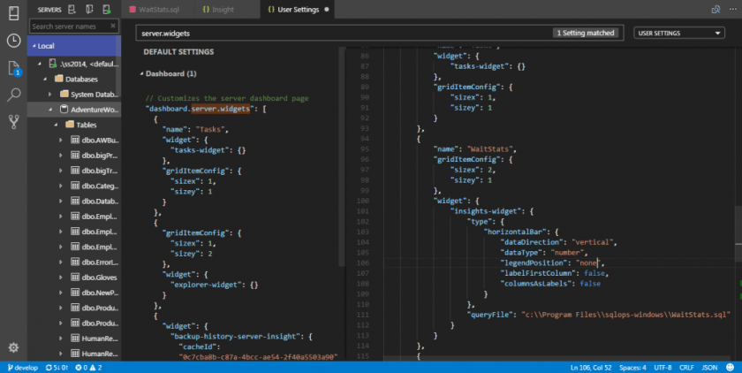Click New Server Group icon
The height and width of the screenshot is (373, 742).
[x=89, y=9]
